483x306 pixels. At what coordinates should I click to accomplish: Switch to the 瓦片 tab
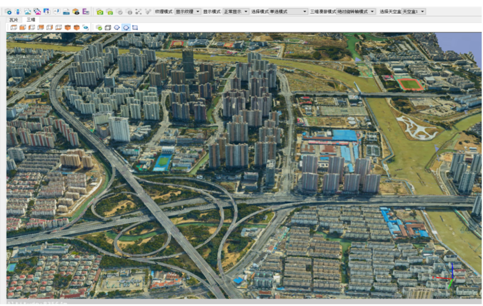coord(14,20)
